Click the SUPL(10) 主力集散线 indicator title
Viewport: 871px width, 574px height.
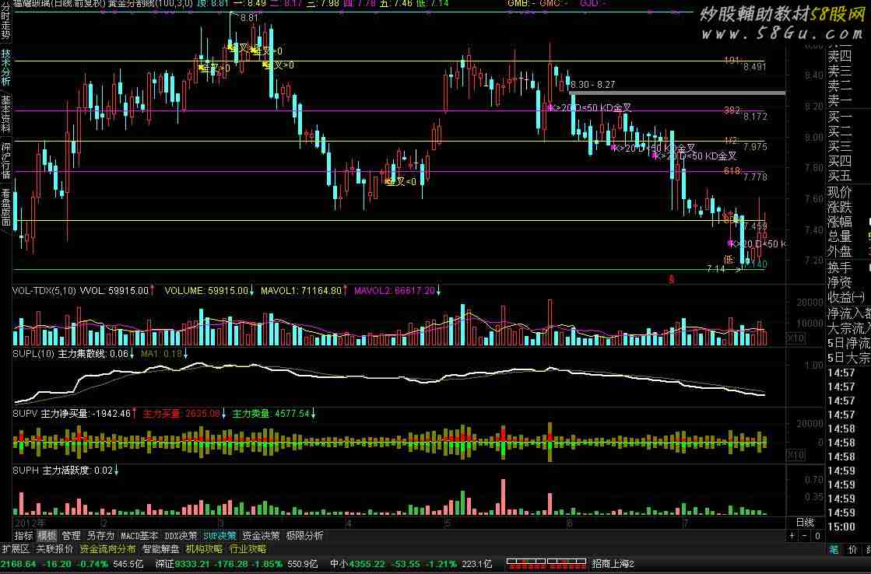click(73, 354)
